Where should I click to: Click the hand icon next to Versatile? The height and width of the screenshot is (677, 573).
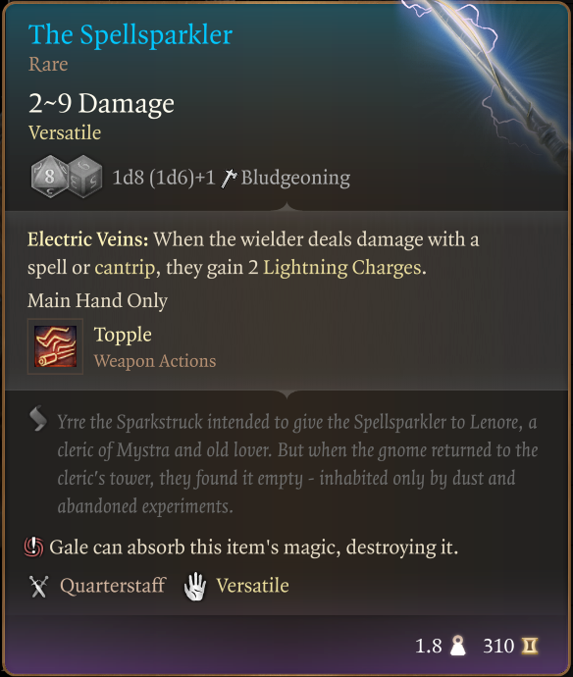point(195,587)
